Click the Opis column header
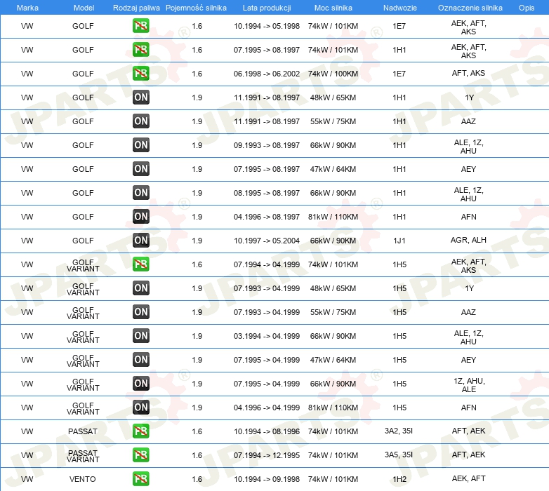The width and height of the screenshot is (549, 491). pyautogui.click(x=527, y=8)
